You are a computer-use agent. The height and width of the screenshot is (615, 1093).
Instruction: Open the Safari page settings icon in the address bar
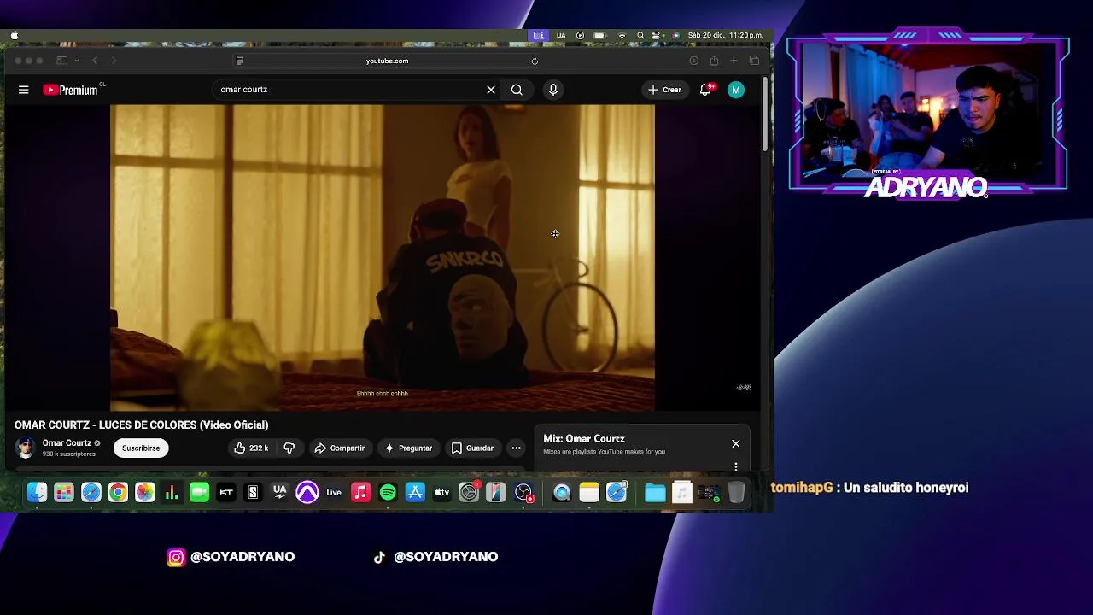tap(240, 61)
